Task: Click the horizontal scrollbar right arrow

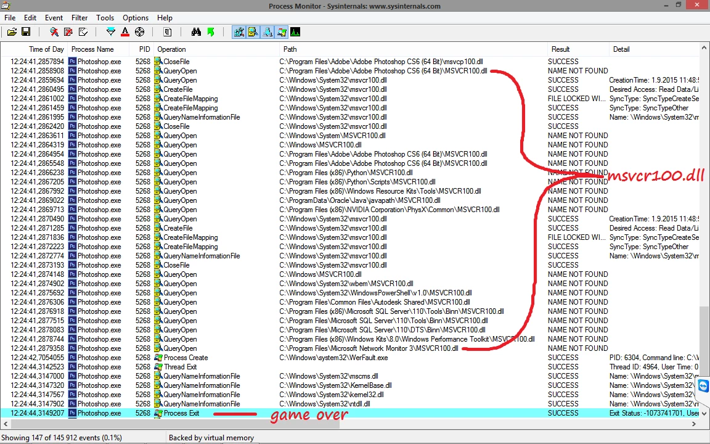Action: tap(694, 424)
